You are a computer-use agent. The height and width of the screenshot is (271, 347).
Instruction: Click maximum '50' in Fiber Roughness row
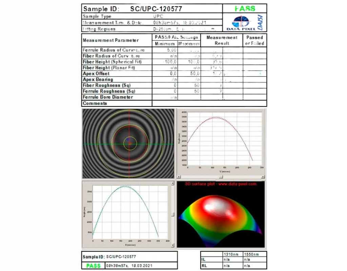point(197,85)
